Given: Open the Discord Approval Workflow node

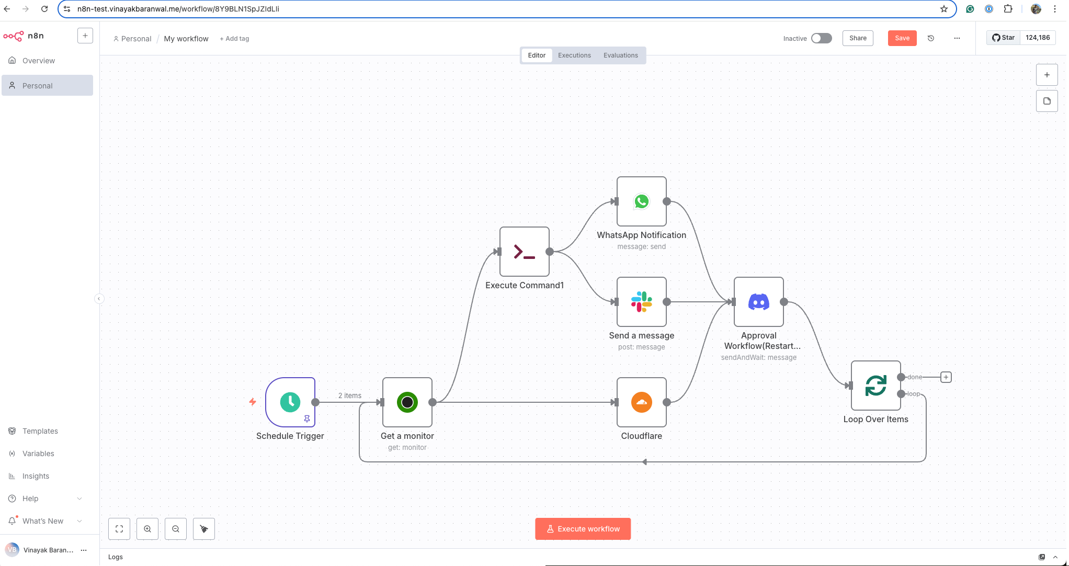Looking at the screenshot, I should tap(759, 302).
